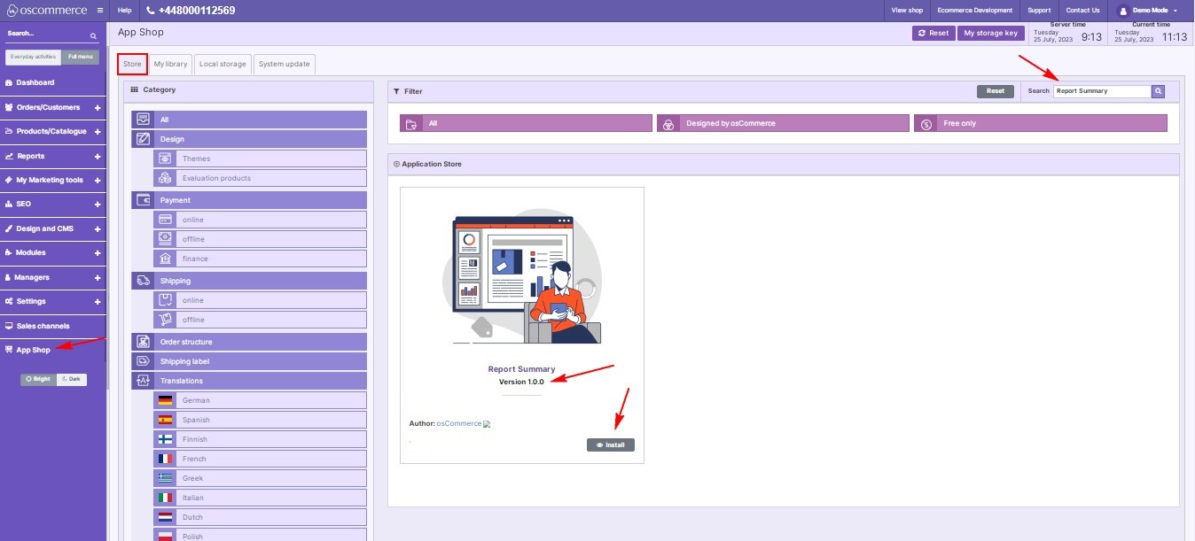Click the Shipping category truck icon

[x=143, y=281]
